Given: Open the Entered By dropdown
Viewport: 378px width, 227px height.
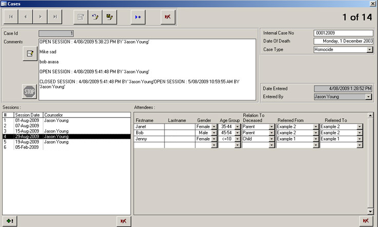Looking at the screenshot, I should point(368,97).
